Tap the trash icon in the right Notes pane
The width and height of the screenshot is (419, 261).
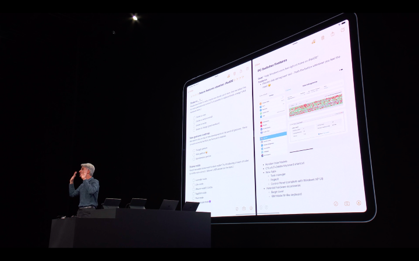(323, 38)
